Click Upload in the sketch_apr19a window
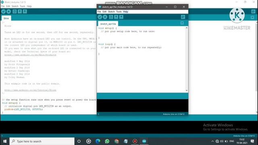The width and height of the screenshot is (258, 145). click(105, 17)
